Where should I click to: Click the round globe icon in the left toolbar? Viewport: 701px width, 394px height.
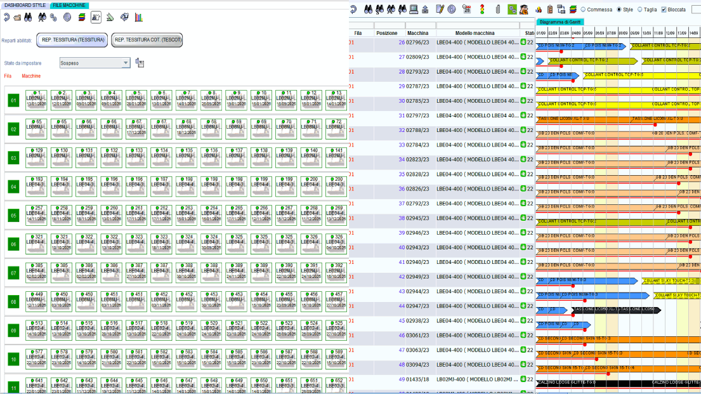click(x=67, y=17)
